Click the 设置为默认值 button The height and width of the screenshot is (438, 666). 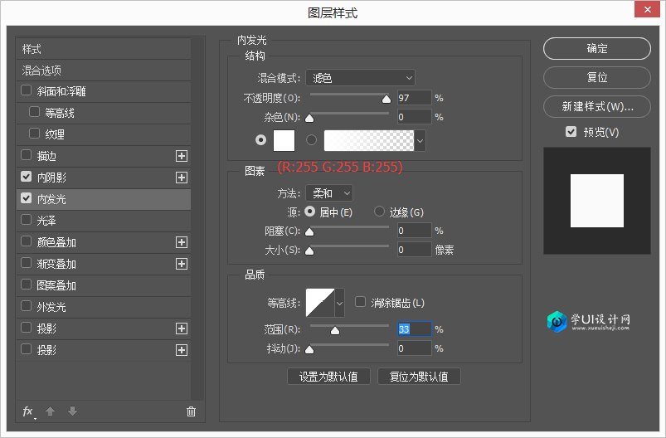(x=328, y=377)
